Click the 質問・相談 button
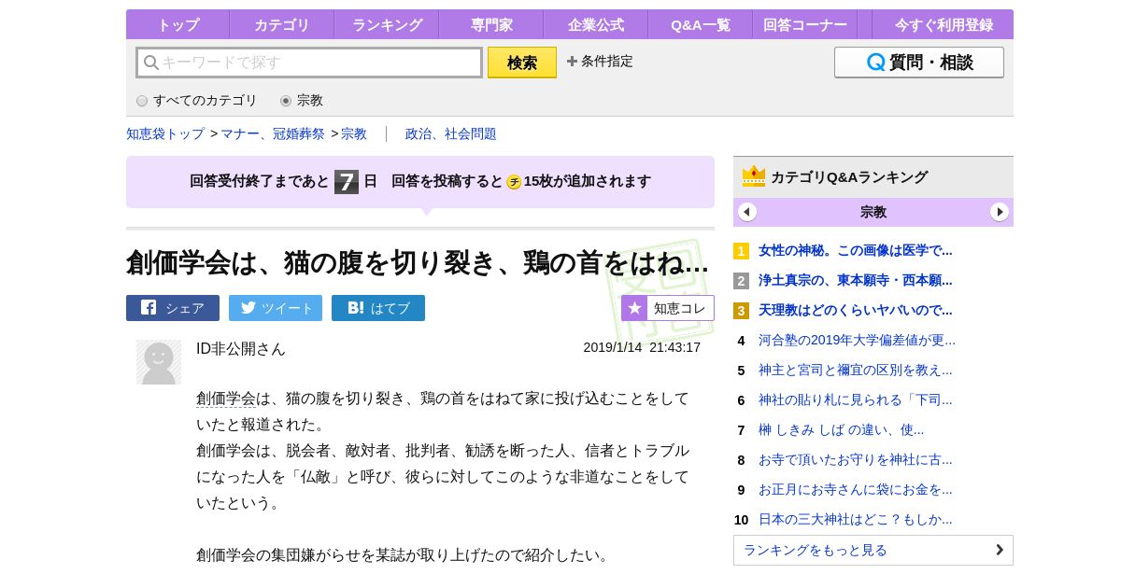Screen dimensions: 1121x588 click(x=919, y=63)
